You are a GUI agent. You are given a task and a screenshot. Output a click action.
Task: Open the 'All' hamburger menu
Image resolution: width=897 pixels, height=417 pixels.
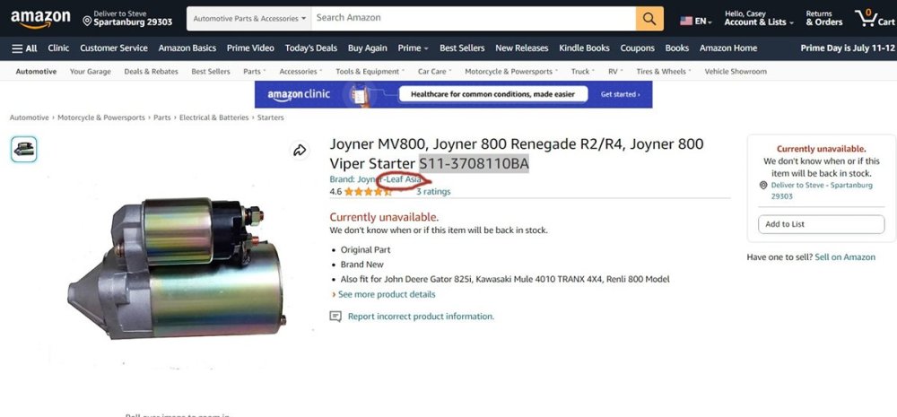click(24, 48)
